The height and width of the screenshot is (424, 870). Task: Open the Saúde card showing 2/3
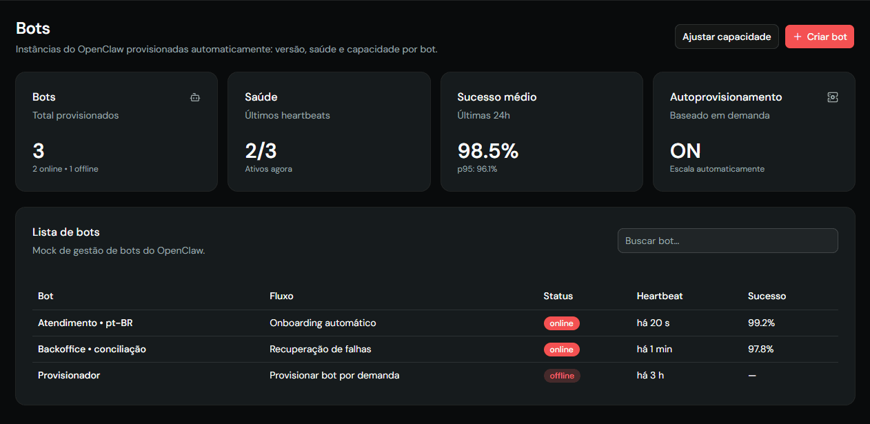(x=329, y=132)
